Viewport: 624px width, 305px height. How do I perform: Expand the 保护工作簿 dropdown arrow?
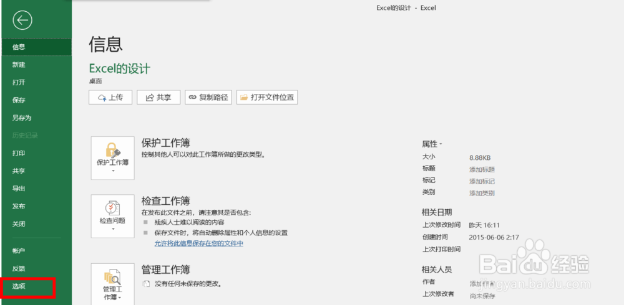pyautogui.click(x=112, y=171)
